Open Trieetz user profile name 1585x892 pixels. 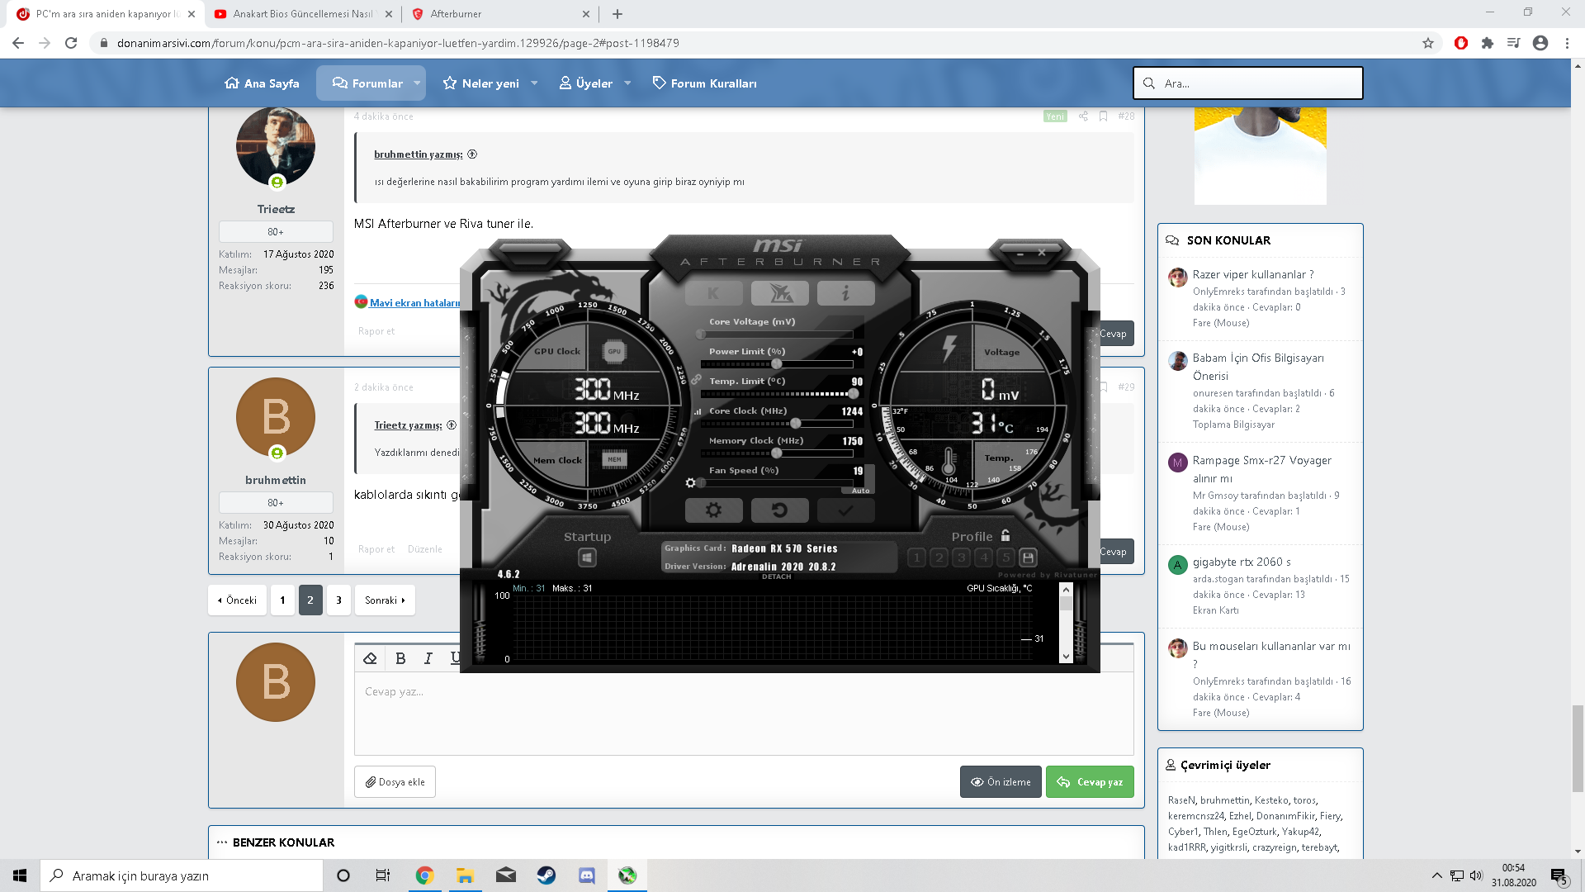coord(276,210)
